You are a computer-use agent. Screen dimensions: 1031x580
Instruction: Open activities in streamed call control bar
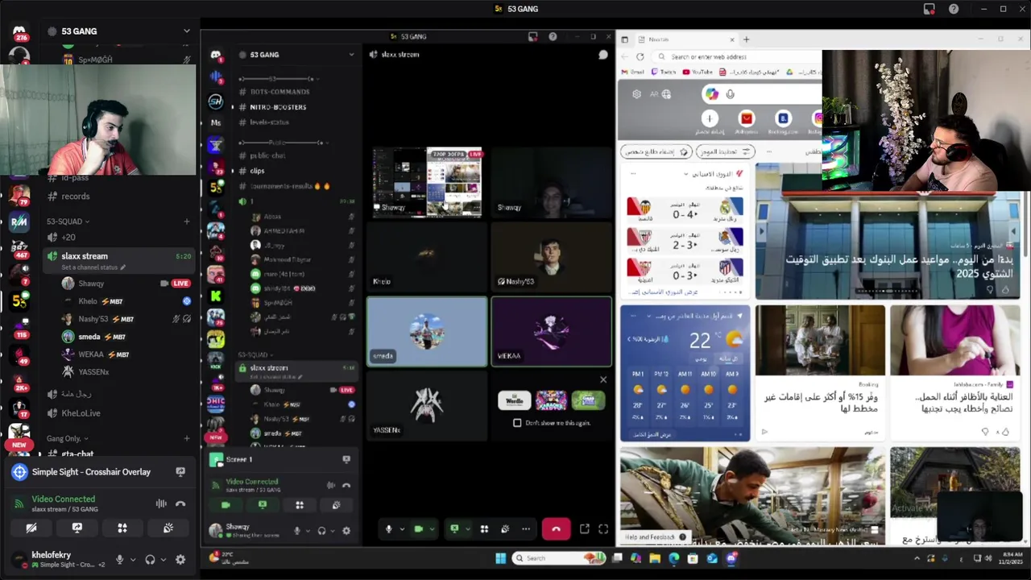[484, 529]
